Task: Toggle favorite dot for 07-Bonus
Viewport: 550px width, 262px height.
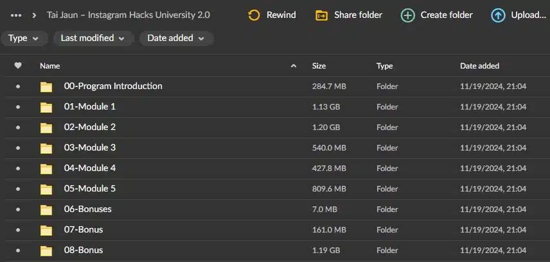Action: (18, 230)
